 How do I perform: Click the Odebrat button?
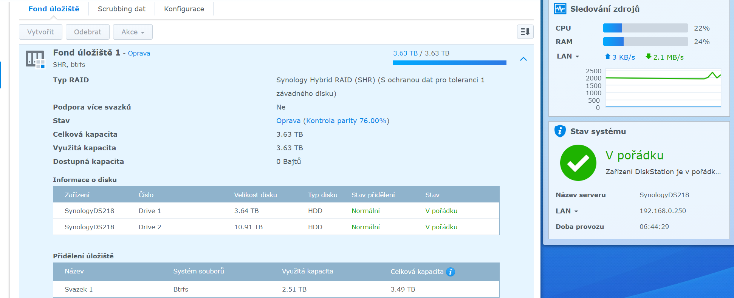tap(88, 32)
